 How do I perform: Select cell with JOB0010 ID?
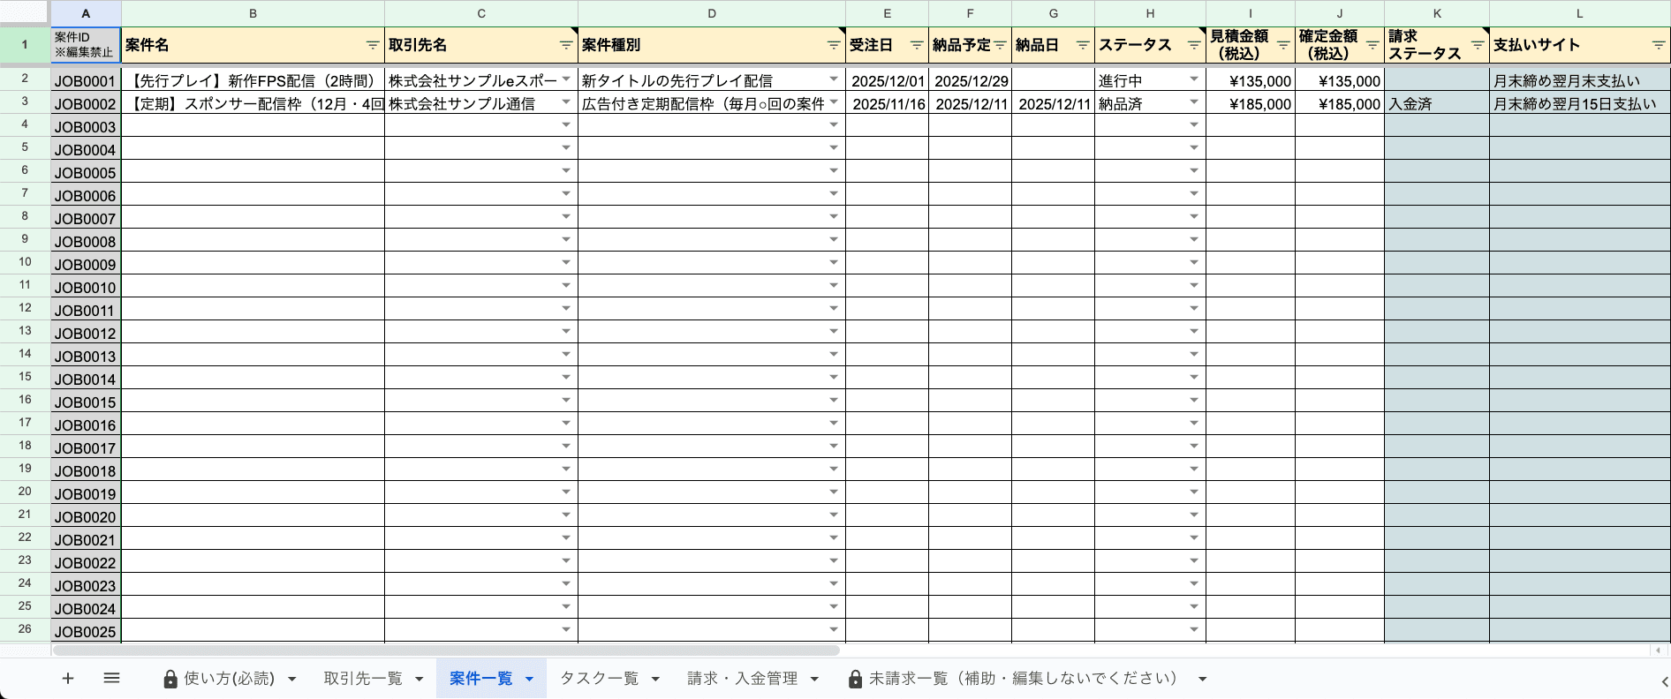86,287
